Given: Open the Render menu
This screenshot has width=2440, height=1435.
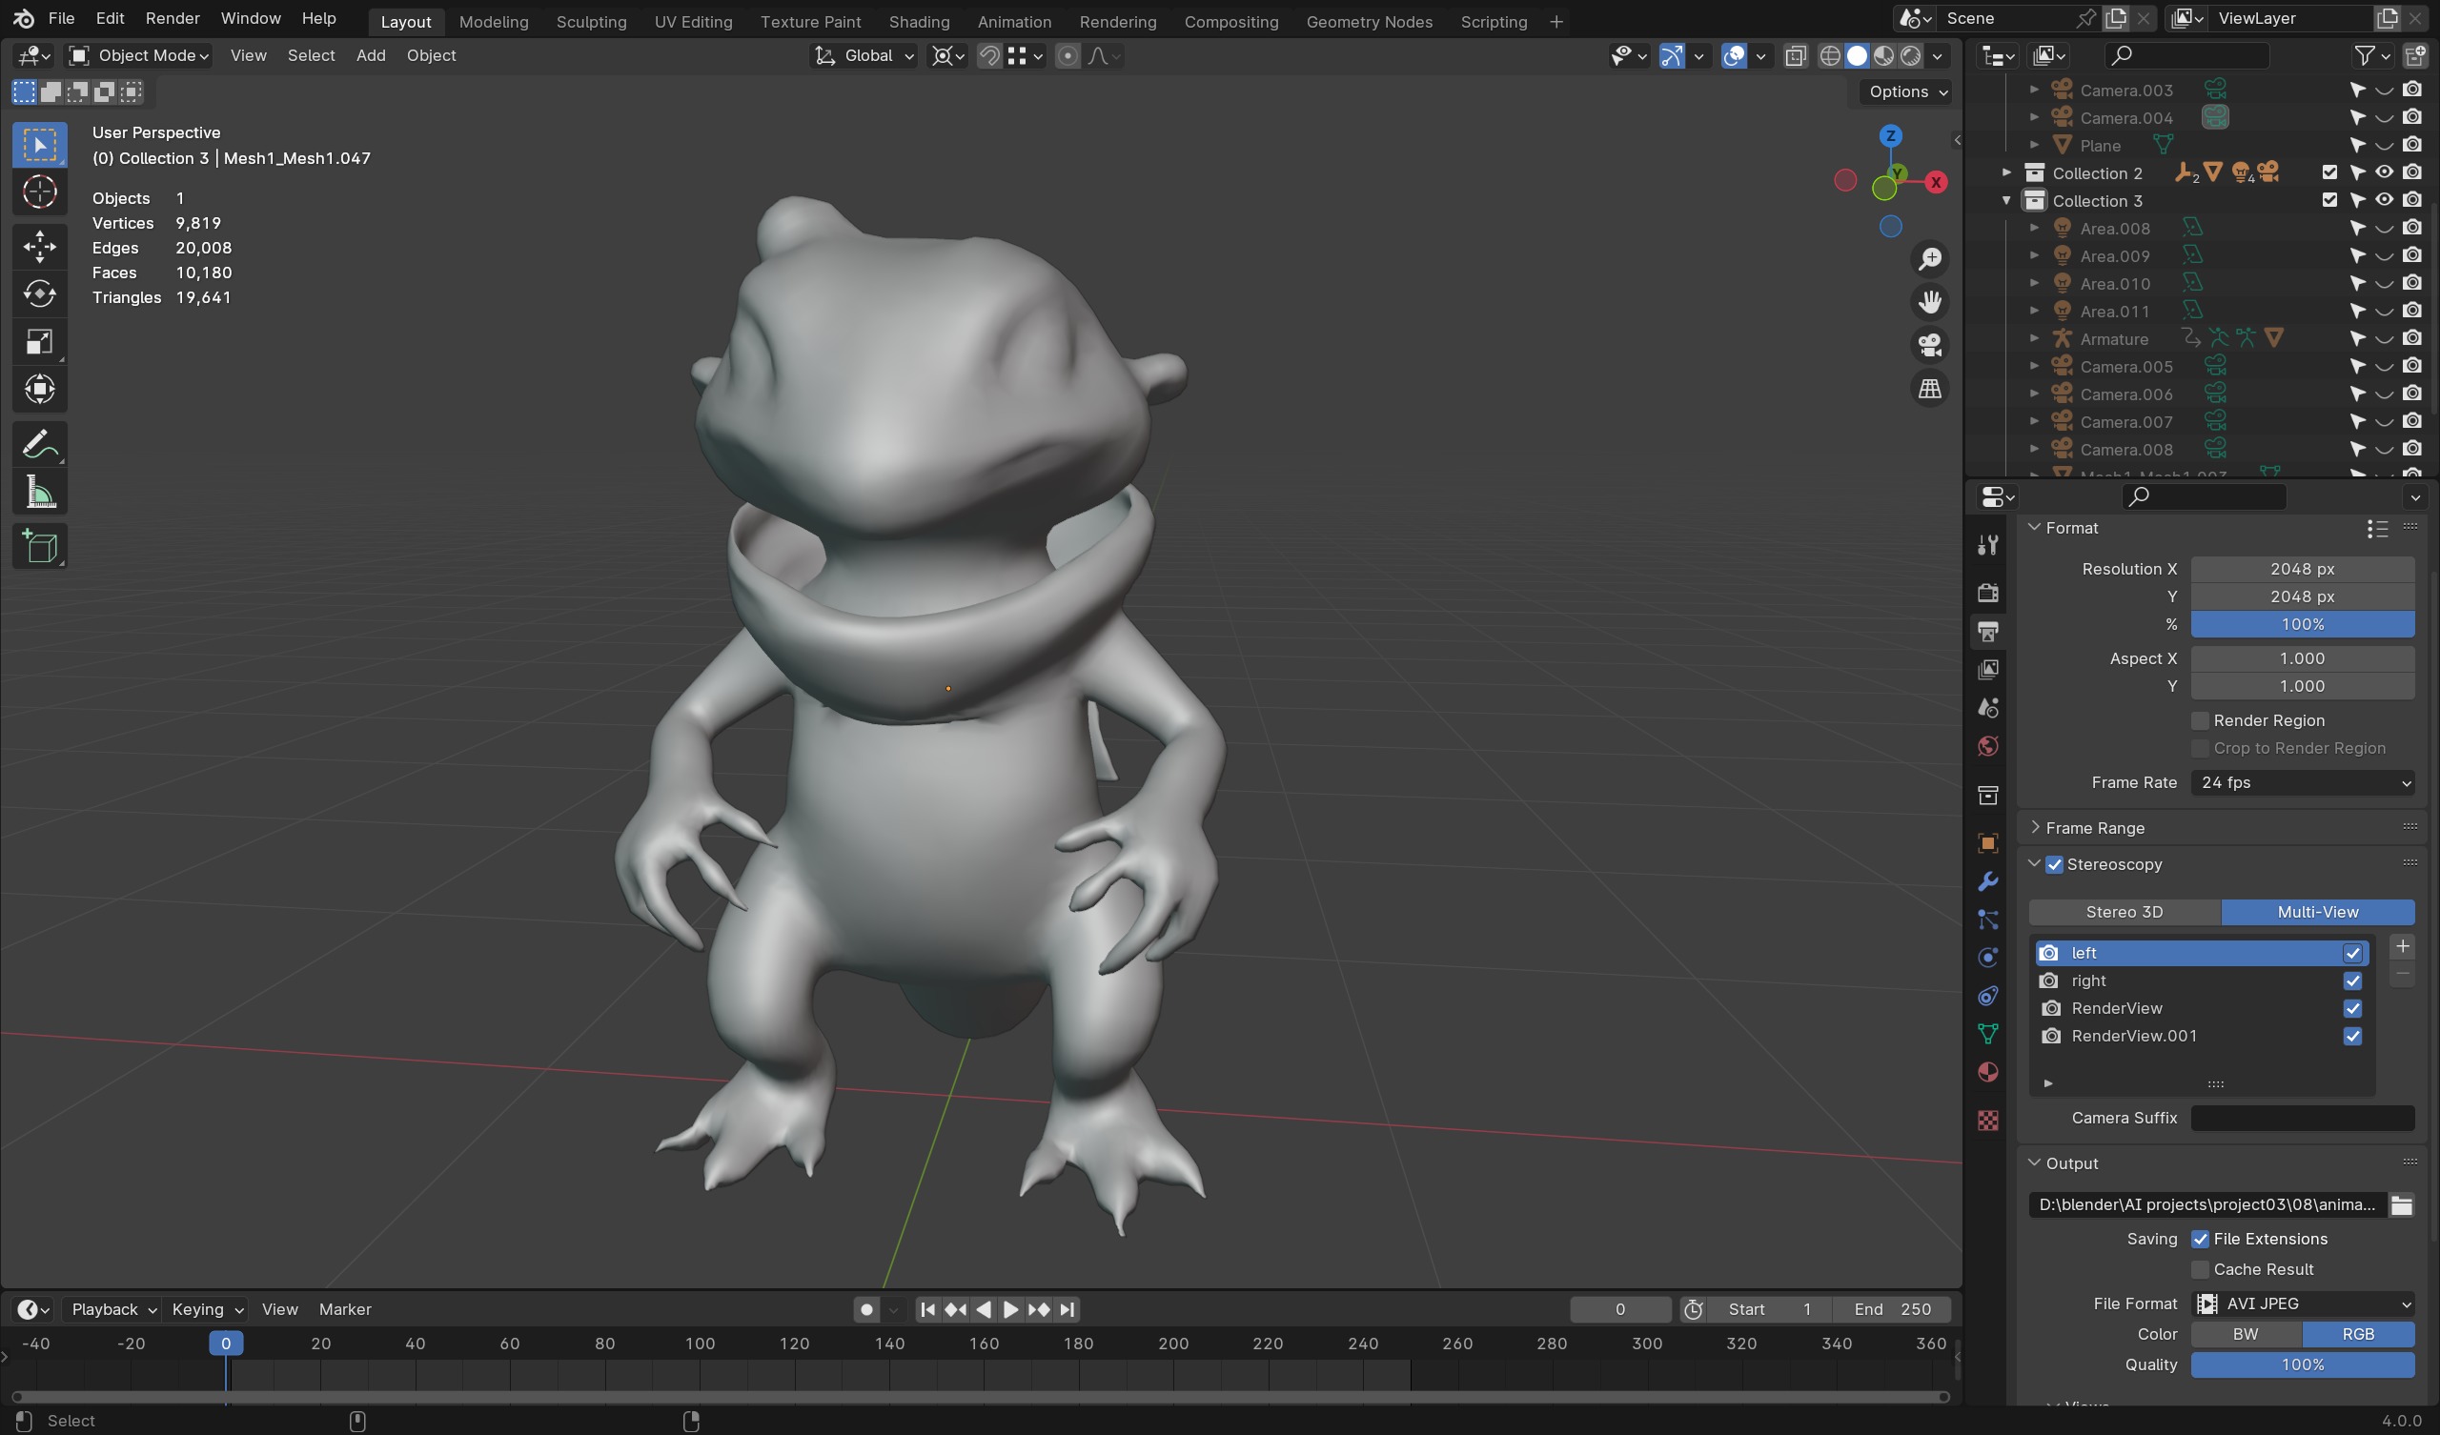Looking at the screenshot, I should (x=173, y=18).
